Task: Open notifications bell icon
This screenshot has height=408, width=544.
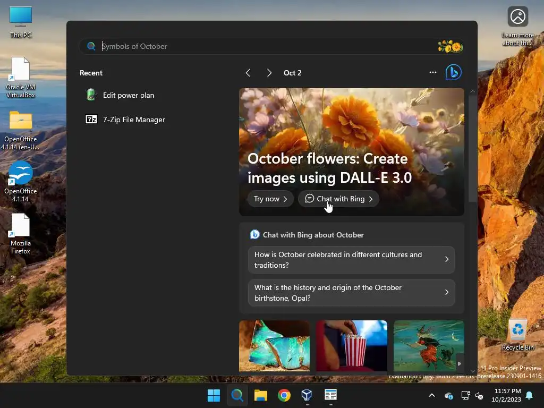Action: coord(529,395)
